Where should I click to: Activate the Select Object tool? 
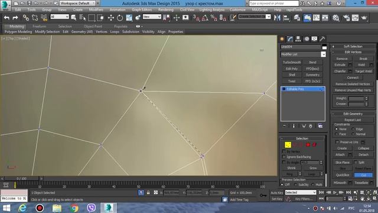tap(73, 18)
